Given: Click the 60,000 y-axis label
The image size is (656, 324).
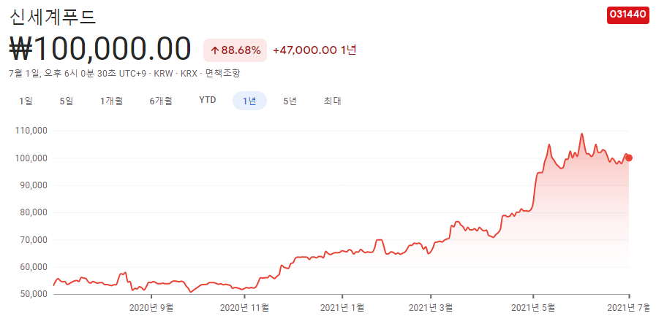Looking at the screenshot, I should coord(34,267).
